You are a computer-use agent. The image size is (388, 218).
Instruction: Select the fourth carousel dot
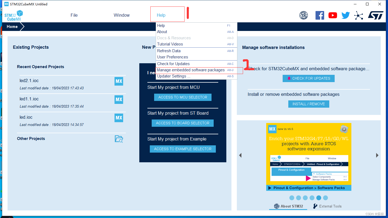(312, 198)
